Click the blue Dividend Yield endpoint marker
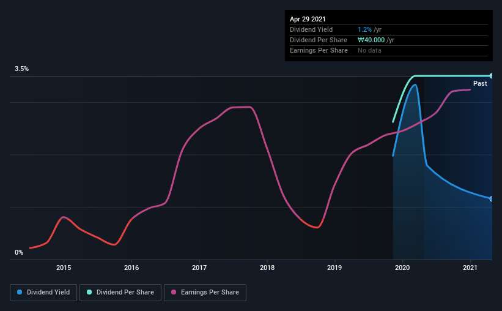The height and width of the screenshot is (311, 502). [491, 199]
